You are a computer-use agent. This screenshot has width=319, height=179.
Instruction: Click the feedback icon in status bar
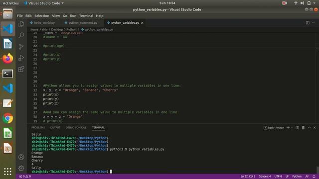tap(307, 177)
